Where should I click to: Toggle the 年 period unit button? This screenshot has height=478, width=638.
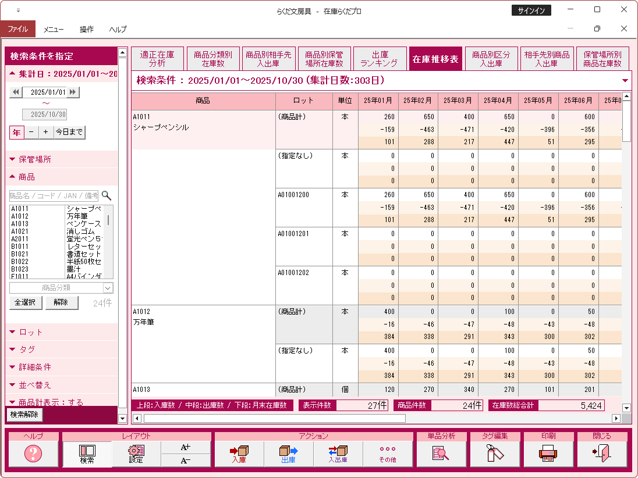pos(17,133)
